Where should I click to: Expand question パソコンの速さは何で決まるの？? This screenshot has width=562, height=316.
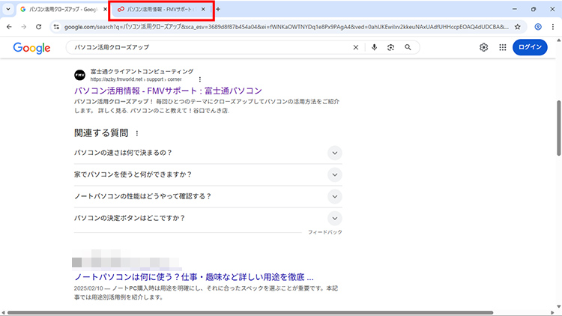[x=335, y=153]
